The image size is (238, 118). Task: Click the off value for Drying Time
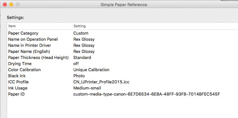click(76, 64)
